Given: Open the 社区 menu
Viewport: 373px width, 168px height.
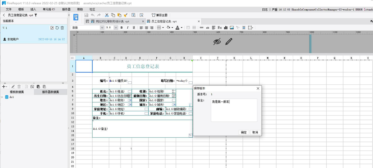Looking at the screenshot, I should [92, 9].
